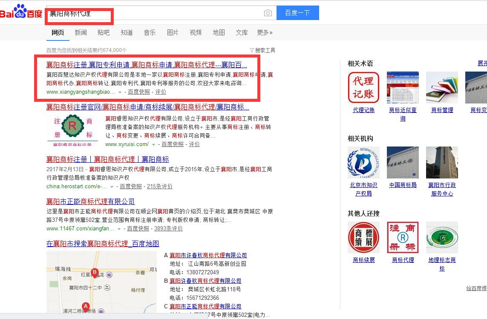Screen dimensions: 487x319
Task: Switch to the 地图 tab
Action: click(219, 32)
